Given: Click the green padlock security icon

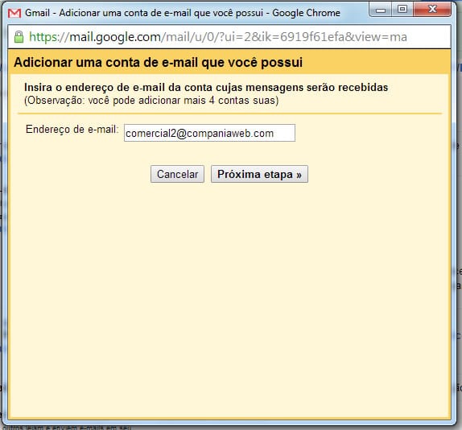Looking at the screenshot, I should [x=19, y=37].
